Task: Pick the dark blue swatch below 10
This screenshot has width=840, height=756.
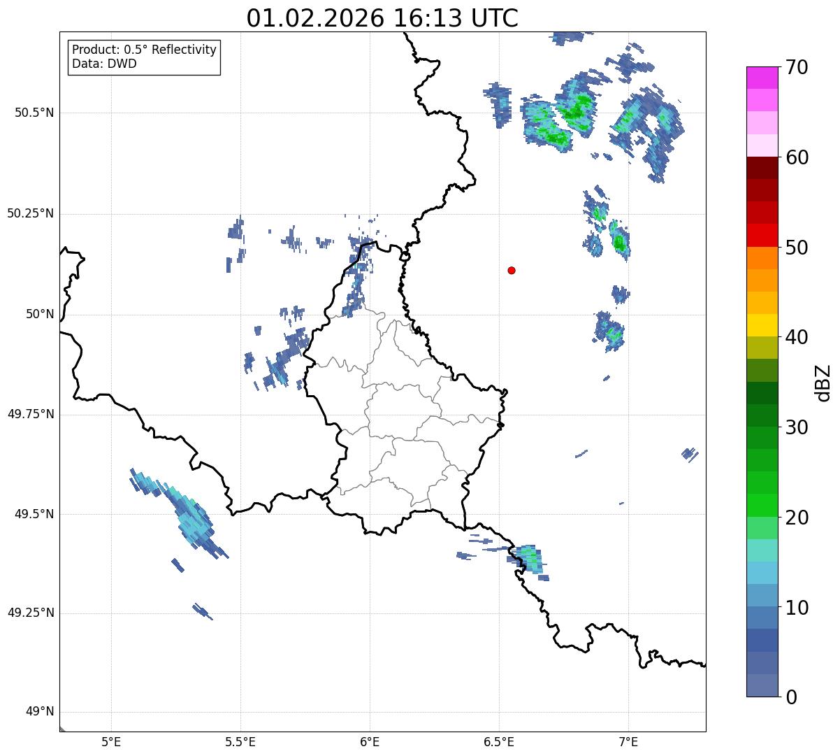Action: [762, 640]
